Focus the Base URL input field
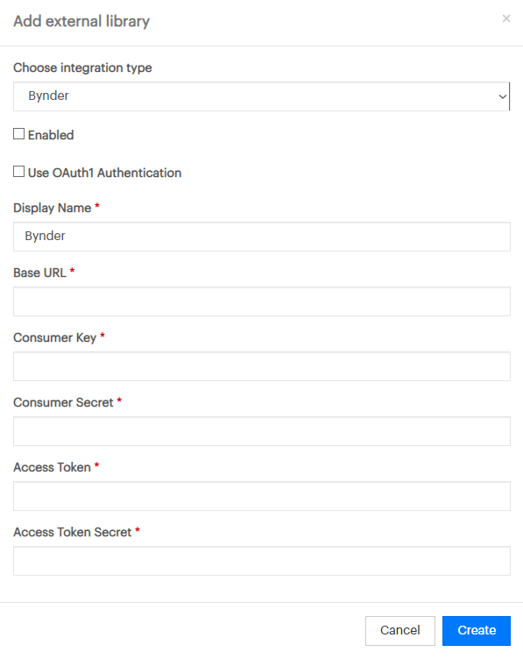The width and height of the screenshot is (523, 659). 262,301
